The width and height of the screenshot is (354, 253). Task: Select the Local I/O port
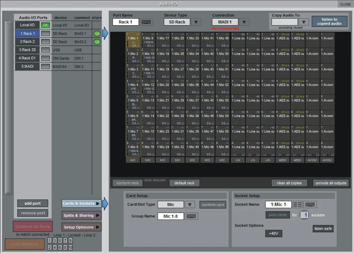point(27,25)
